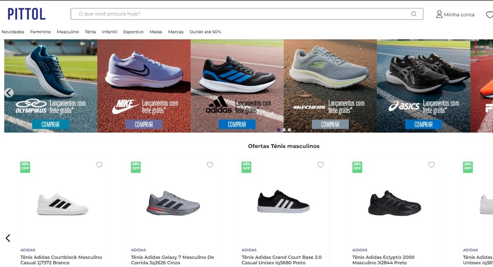Click the search magnifier icon
Viewport: 493px width, 267px height.
tap(414, 14)
